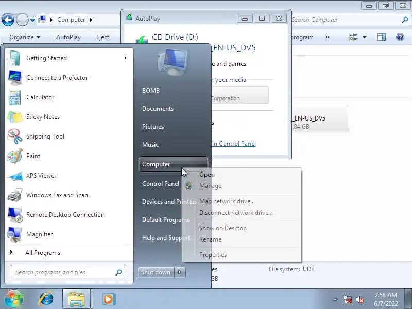
Task: Click Computer in Start menu
Action: 173,164
